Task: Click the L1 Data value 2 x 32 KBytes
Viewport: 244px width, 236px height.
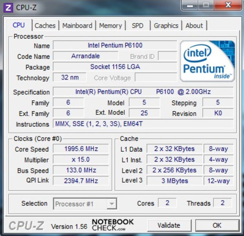Action: click(174, 149)
